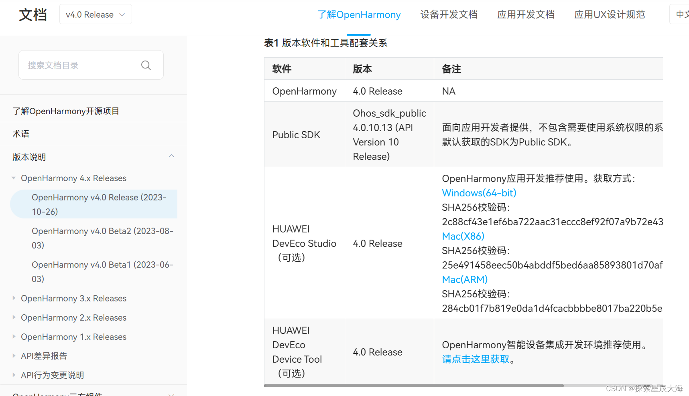Image resolution: width=689 pixels, height=396 pixels.
Task: Click SHA256 hash starting 25e491458e
Action: [x=552, y=265]
